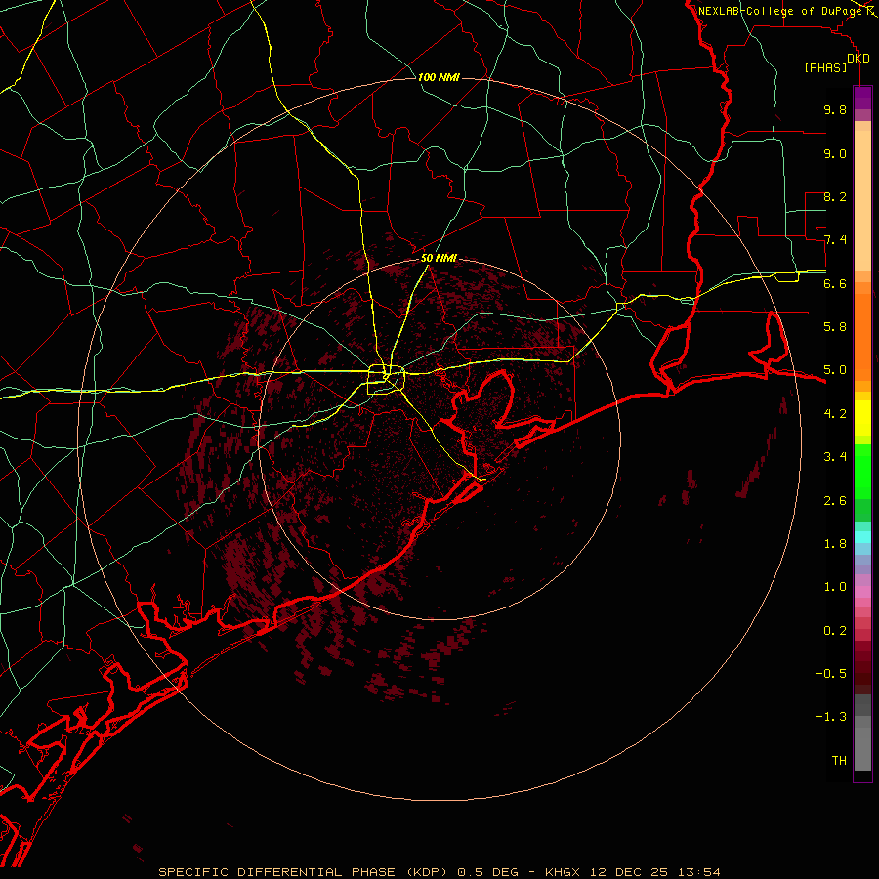Click the 9.8 value on the color scale

[835, 109]
